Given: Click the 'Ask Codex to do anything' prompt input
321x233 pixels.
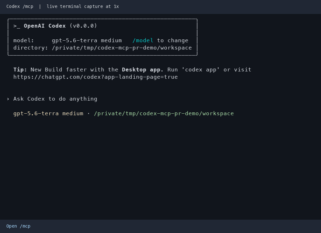Looking at the screenshot, I should click(55, 99).
